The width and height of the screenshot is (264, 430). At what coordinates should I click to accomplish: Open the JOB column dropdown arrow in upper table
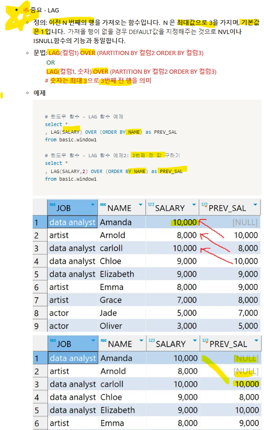[93, 205]
